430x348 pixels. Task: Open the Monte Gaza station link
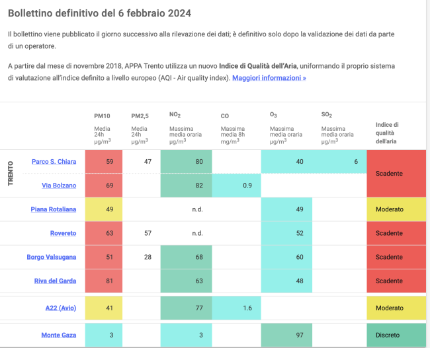58,335
